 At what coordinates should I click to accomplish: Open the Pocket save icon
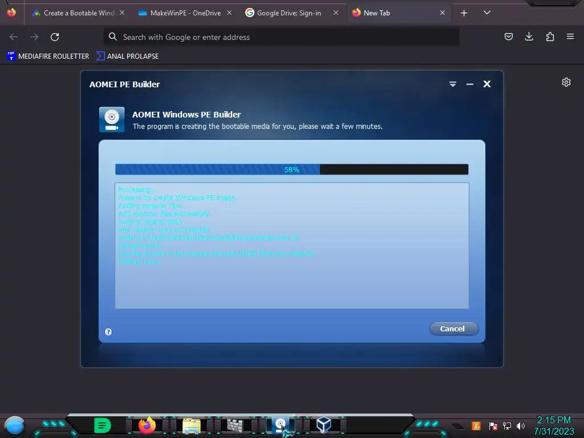click(x=508, y=36)
